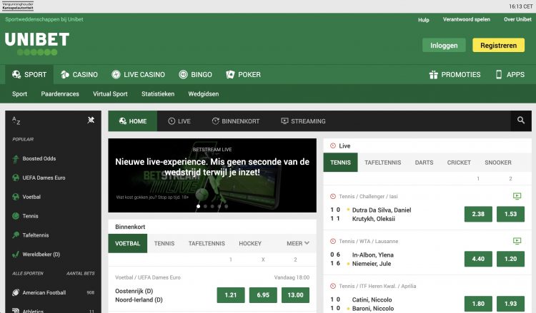Bet on Oostenrijk (D) at 1.21
536x313 pixels.
[231, 295]
